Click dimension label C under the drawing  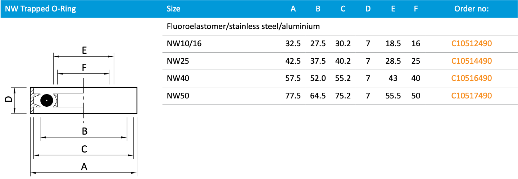(x=84, y=149)
